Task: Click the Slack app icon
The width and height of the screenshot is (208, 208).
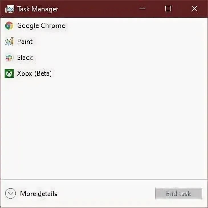Action: point(9,58)
